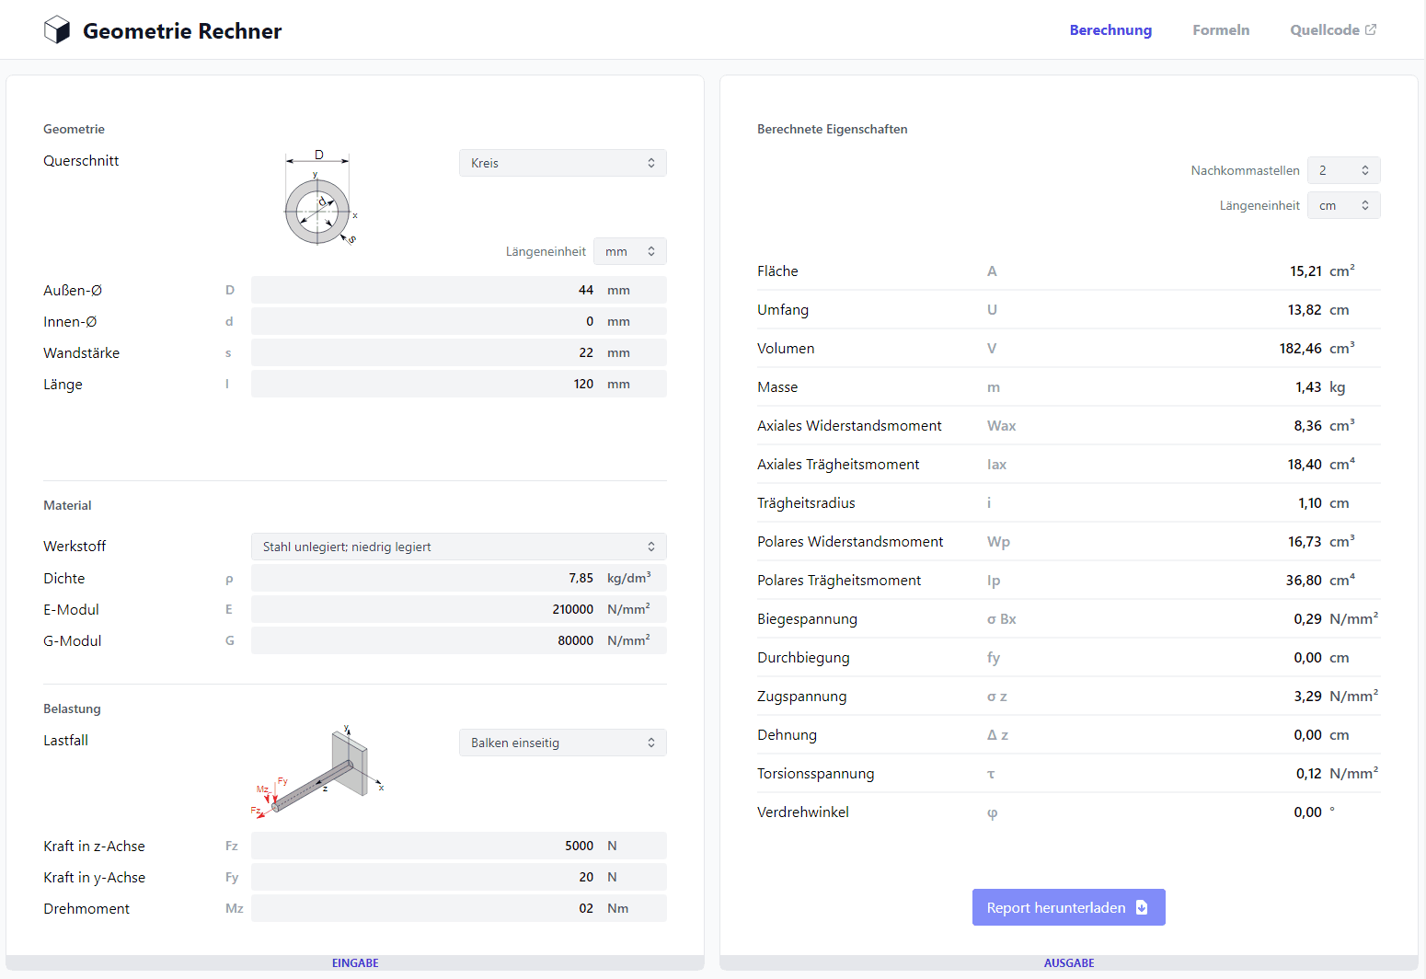
Task: Click the circle cross-section diagram
Action: (x=319, y=199)
